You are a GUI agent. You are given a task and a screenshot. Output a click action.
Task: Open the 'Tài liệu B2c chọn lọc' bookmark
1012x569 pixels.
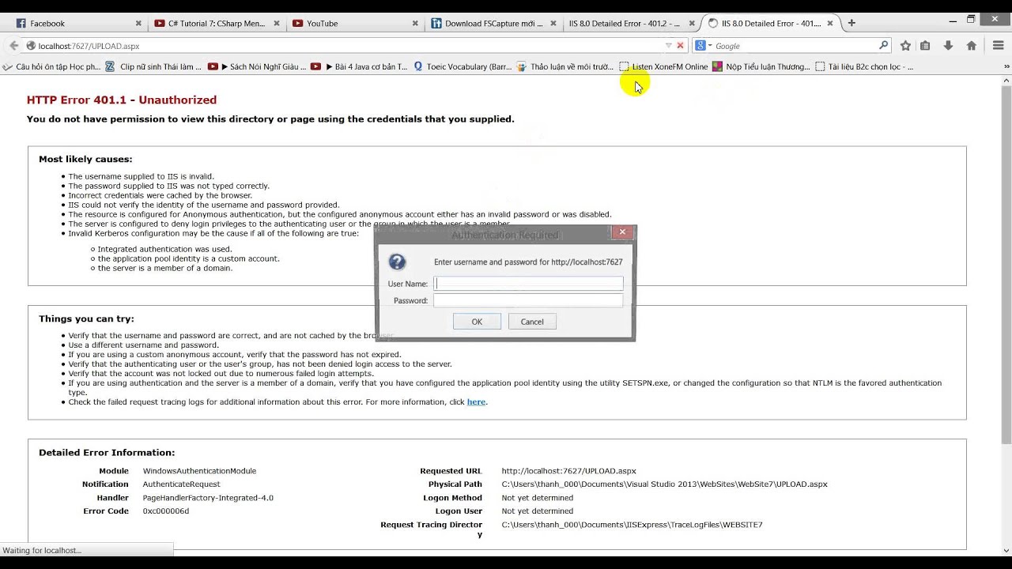click(x=864, y=67)
